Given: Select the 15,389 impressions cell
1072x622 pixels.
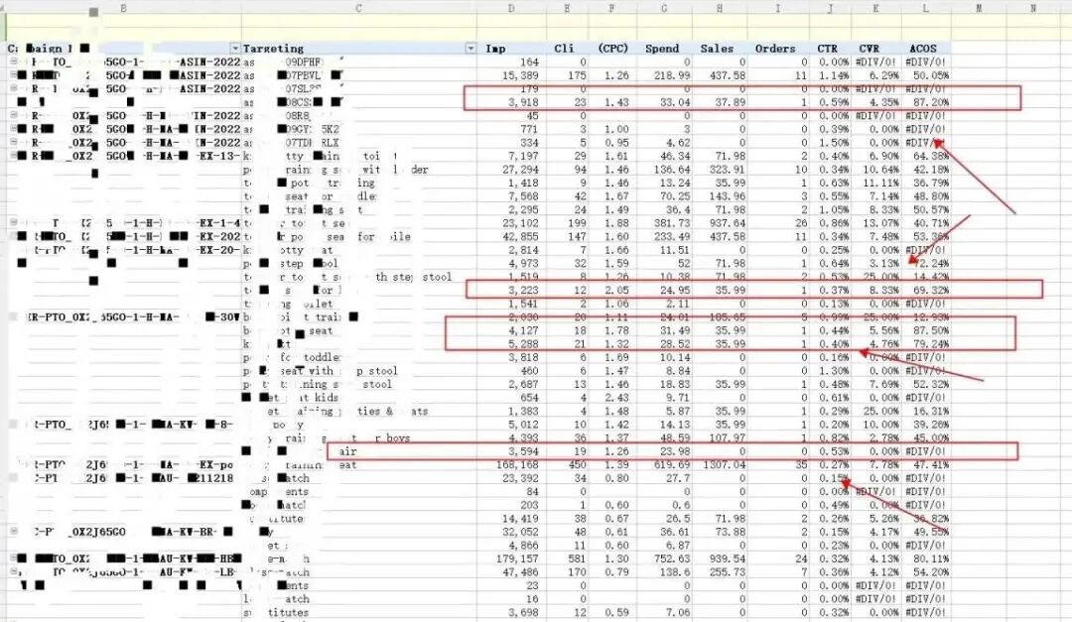Looking at the screenshot, I should coord(520,75).
